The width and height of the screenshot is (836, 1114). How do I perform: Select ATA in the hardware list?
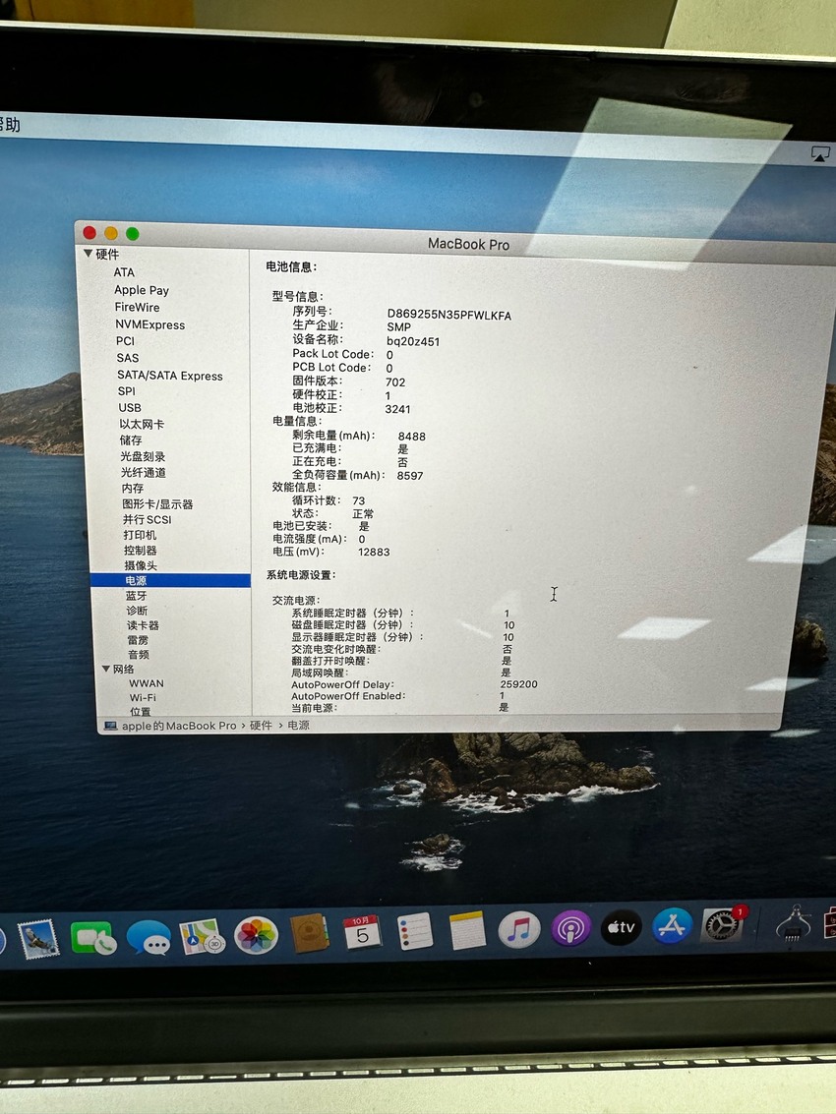click(x=124, y=272)
